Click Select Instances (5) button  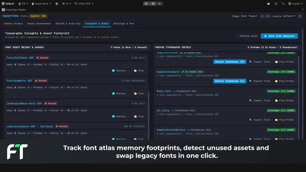click(x=230, y=62)
